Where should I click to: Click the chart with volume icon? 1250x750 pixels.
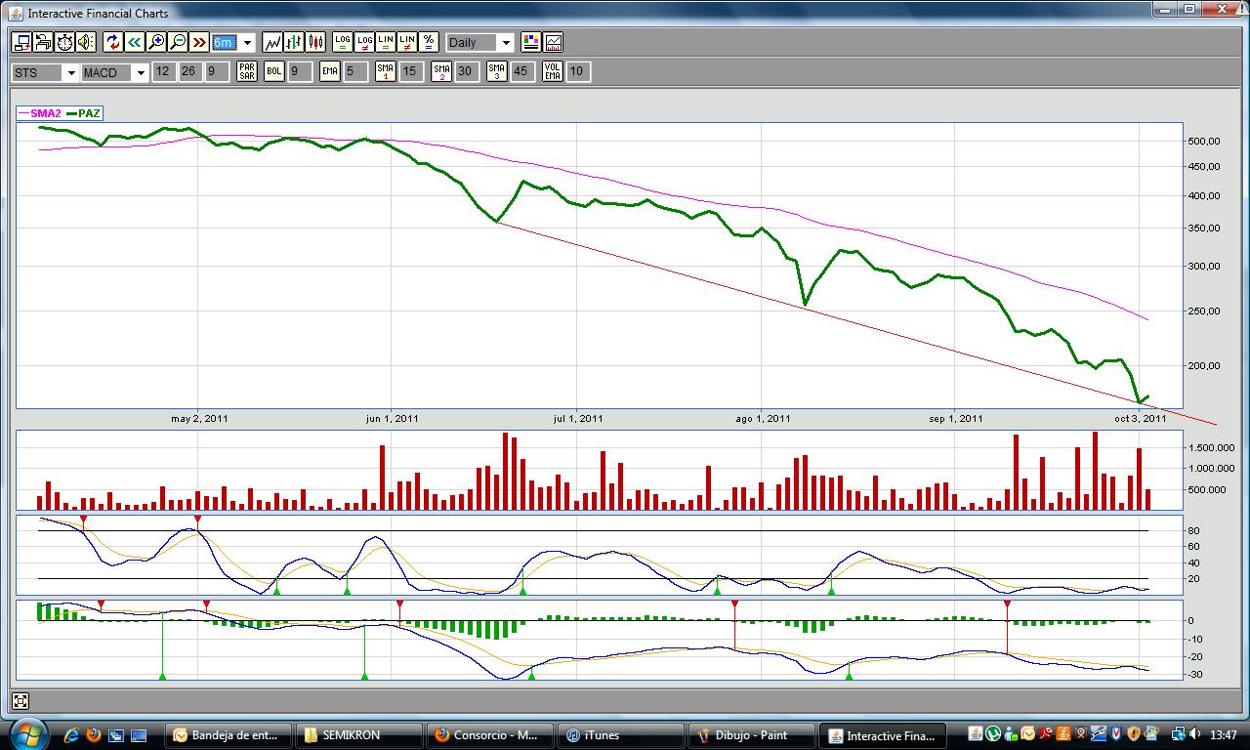coord(553,42)
